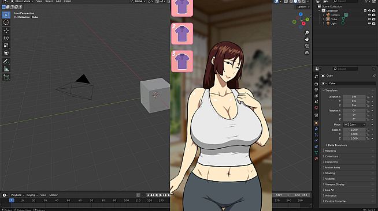Screen dimensions: 378x211
Task: Expand the Light item in outliner
Action: (324, 24)
